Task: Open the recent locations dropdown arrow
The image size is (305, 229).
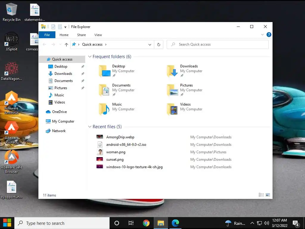Action: coord(60,45)
